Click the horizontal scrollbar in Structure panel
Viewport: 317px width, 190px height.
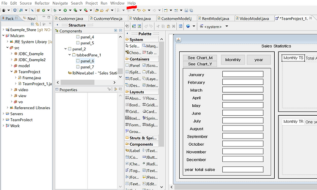click(x=77, y=82)
